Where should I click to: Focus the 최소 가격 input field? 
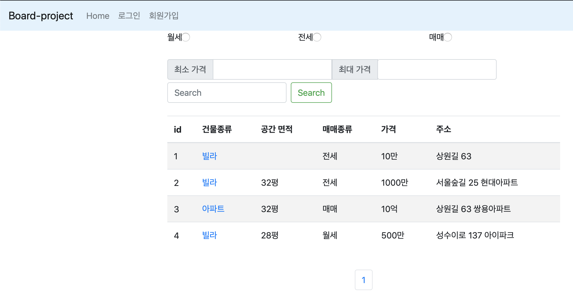tap(272, 69)
